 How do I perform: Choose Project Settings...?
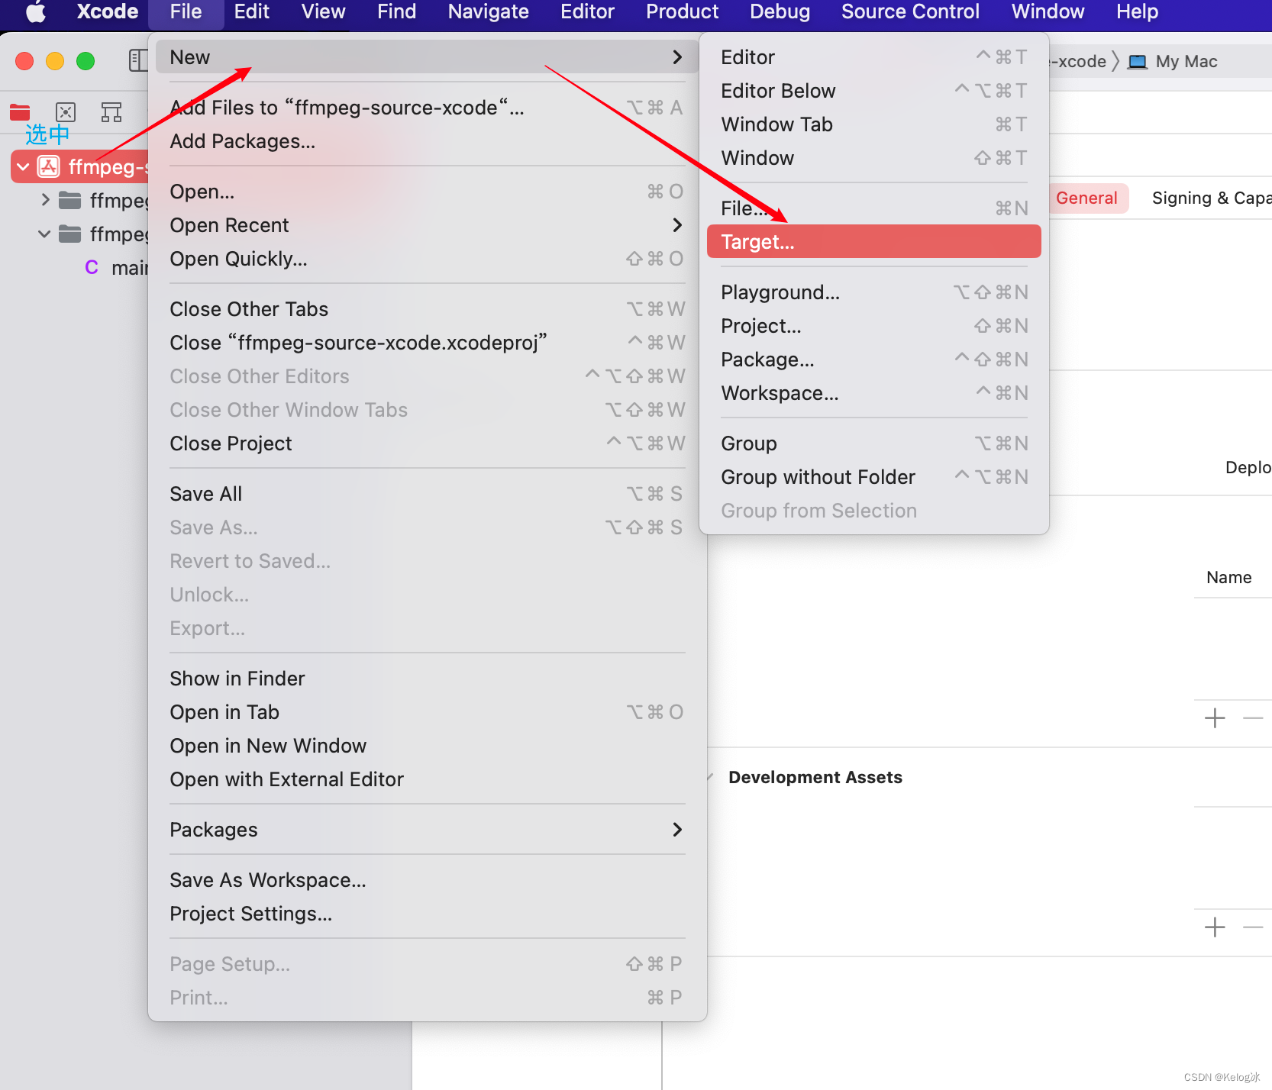coord(427,914)
